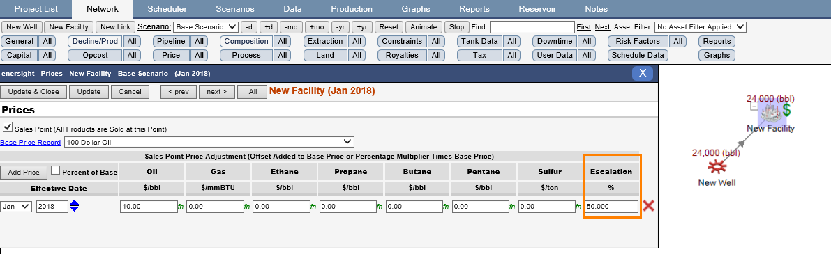Click the Cancel button
The image size is (831, 254).
pos(130,91)
